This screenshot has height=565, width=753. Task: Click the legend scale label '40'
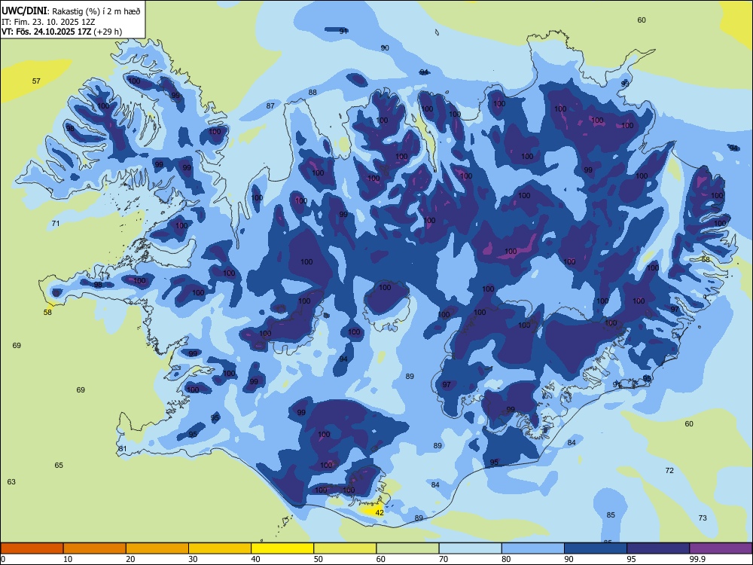tap(255, 559)
